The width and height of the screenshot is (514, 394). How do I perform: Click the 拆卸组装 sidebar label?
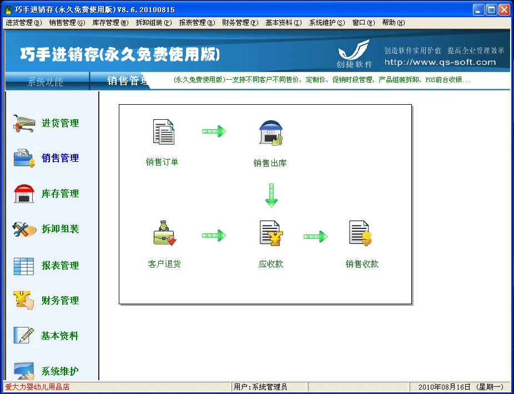61,229
